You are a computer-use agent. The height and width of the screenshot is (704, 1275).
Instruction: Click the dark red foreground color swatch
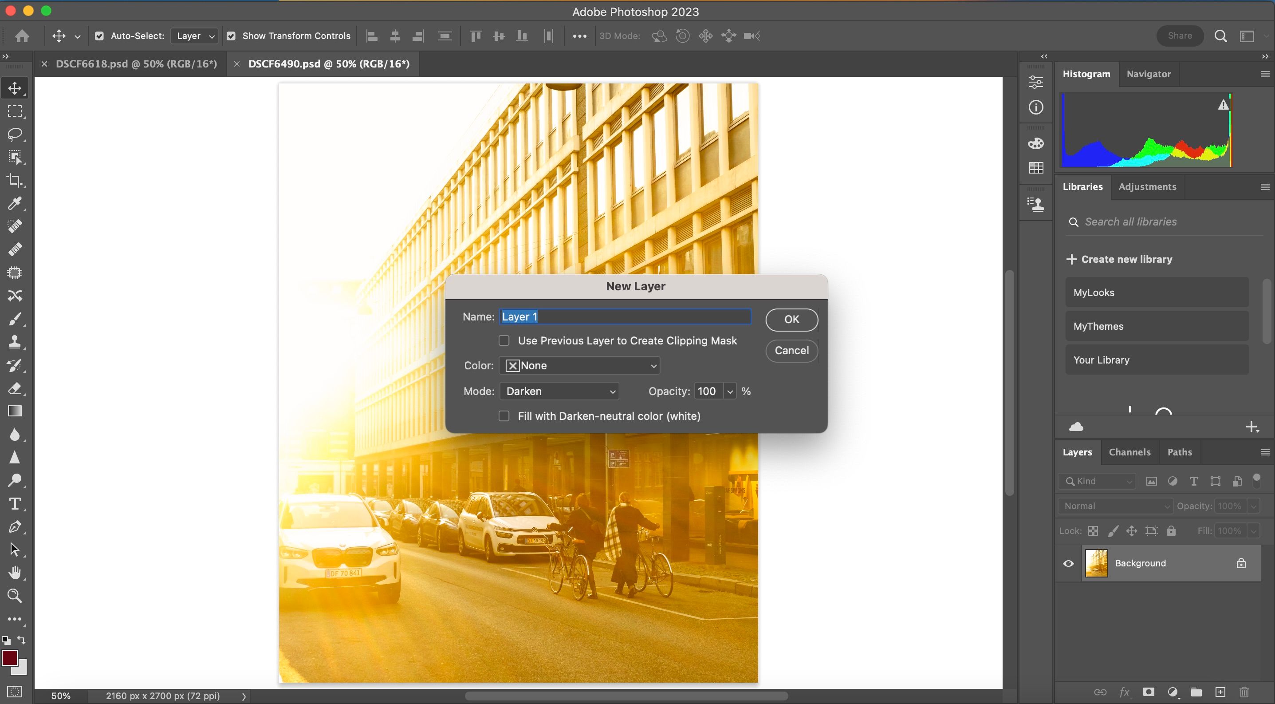coord(9,658)
